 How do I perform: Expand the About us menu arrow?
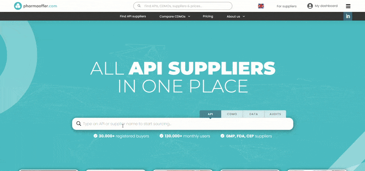(244, 16)
